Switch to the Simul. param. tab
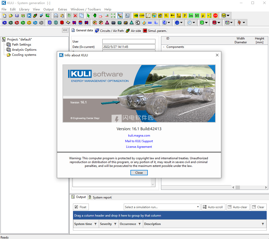The image size is (269, 239). click(155, 31)
